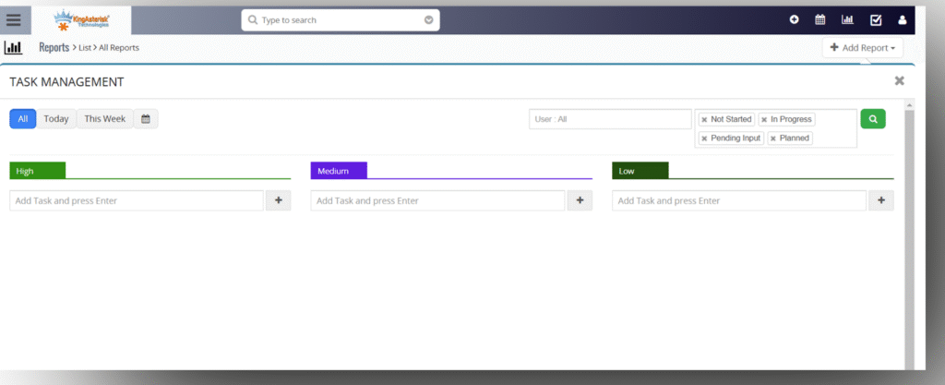945x385 pixels.
Task: Open the checkmark tasks icon in header
Action: 876,20
